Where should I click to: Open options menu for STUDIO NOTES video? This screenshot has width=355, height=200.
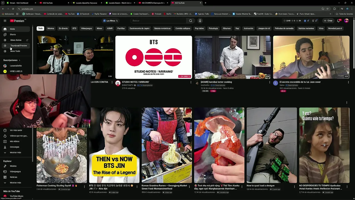tap(191, 82)
